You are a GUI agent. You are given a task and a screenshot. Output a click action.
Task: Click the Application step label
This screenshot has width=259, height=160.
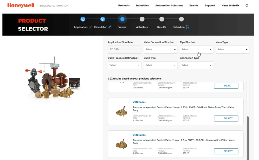pyautogui.click(x=81, y=27)
